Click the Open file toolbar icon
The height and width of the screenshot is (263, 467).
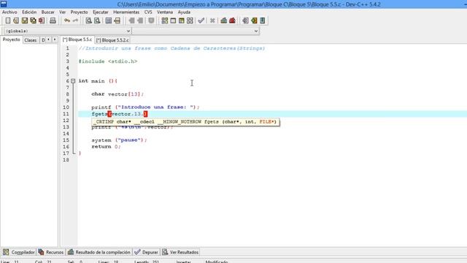click(16, 20)
